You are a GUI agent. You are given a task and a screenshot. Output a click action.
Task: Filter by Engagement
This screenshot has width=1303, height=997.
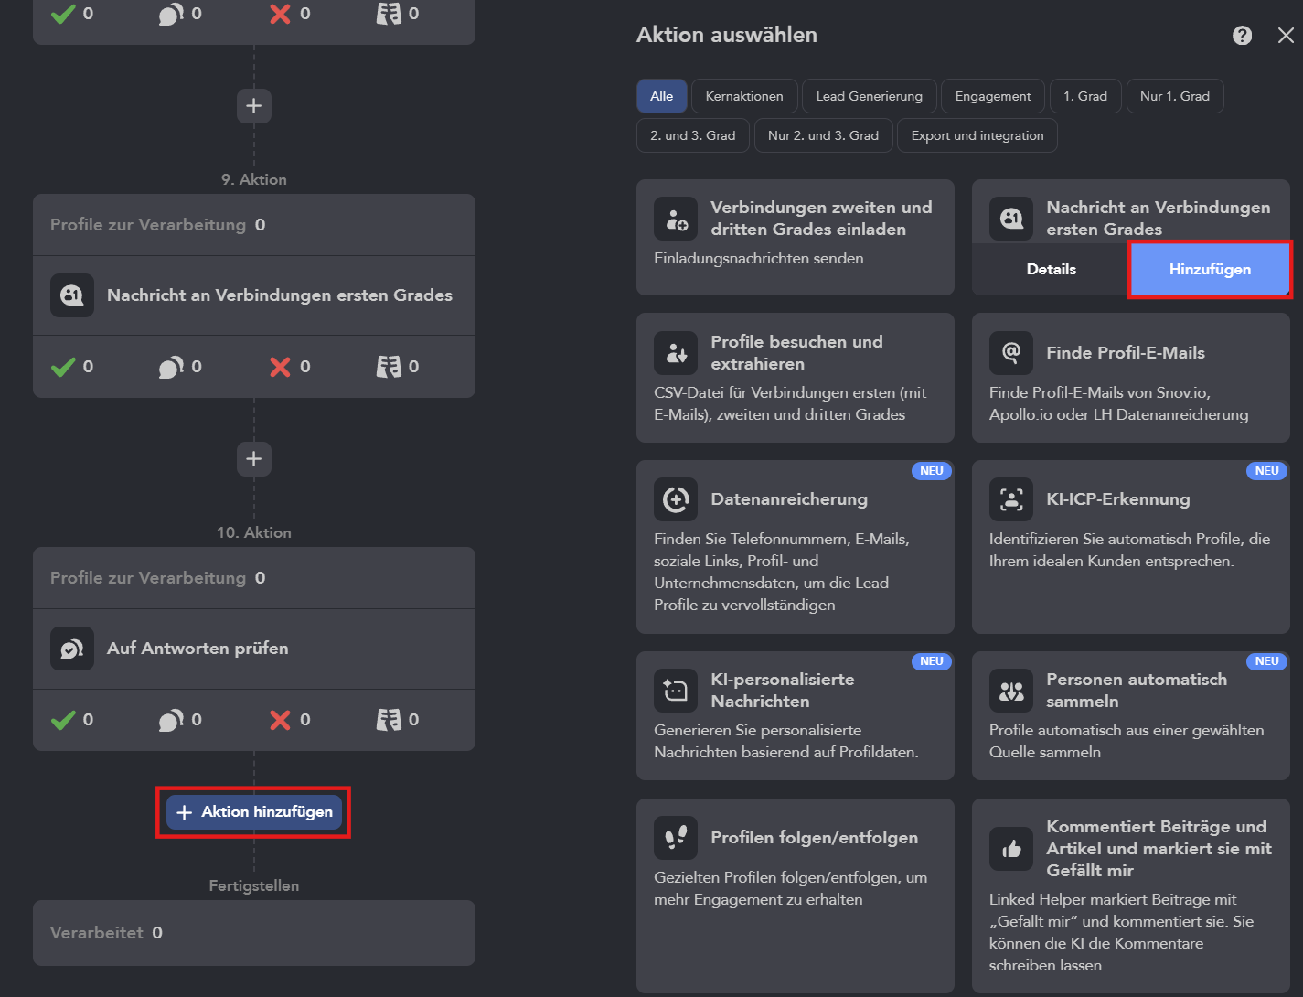[x=993, y=96]
